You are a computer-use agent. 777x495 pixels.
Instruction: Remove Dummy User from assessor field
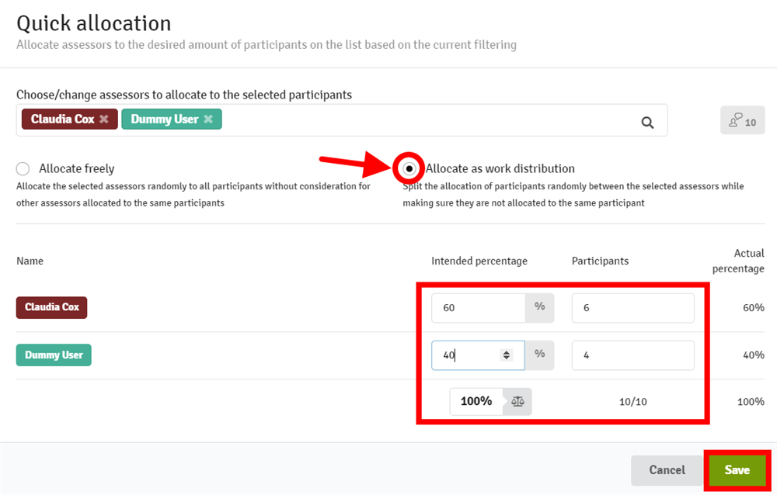point(207,119)
